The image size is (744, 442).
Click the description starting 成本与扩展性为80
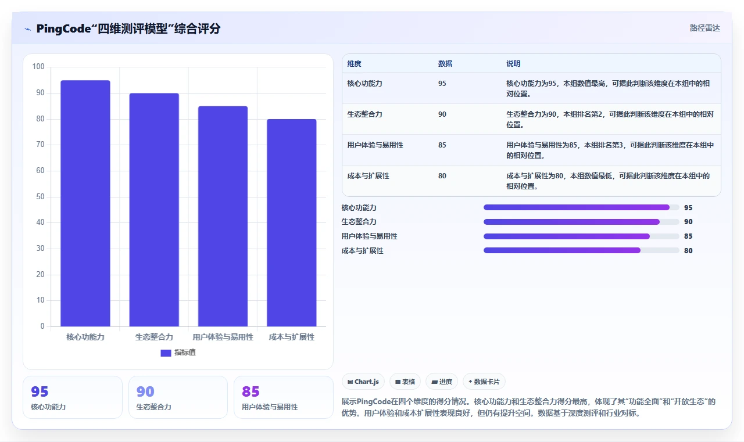pos(608,181)
